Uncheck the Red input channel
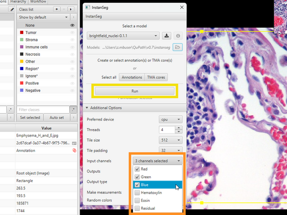This screenshot has width=287, height=215. pyautogui.click(x=137, y=169)
